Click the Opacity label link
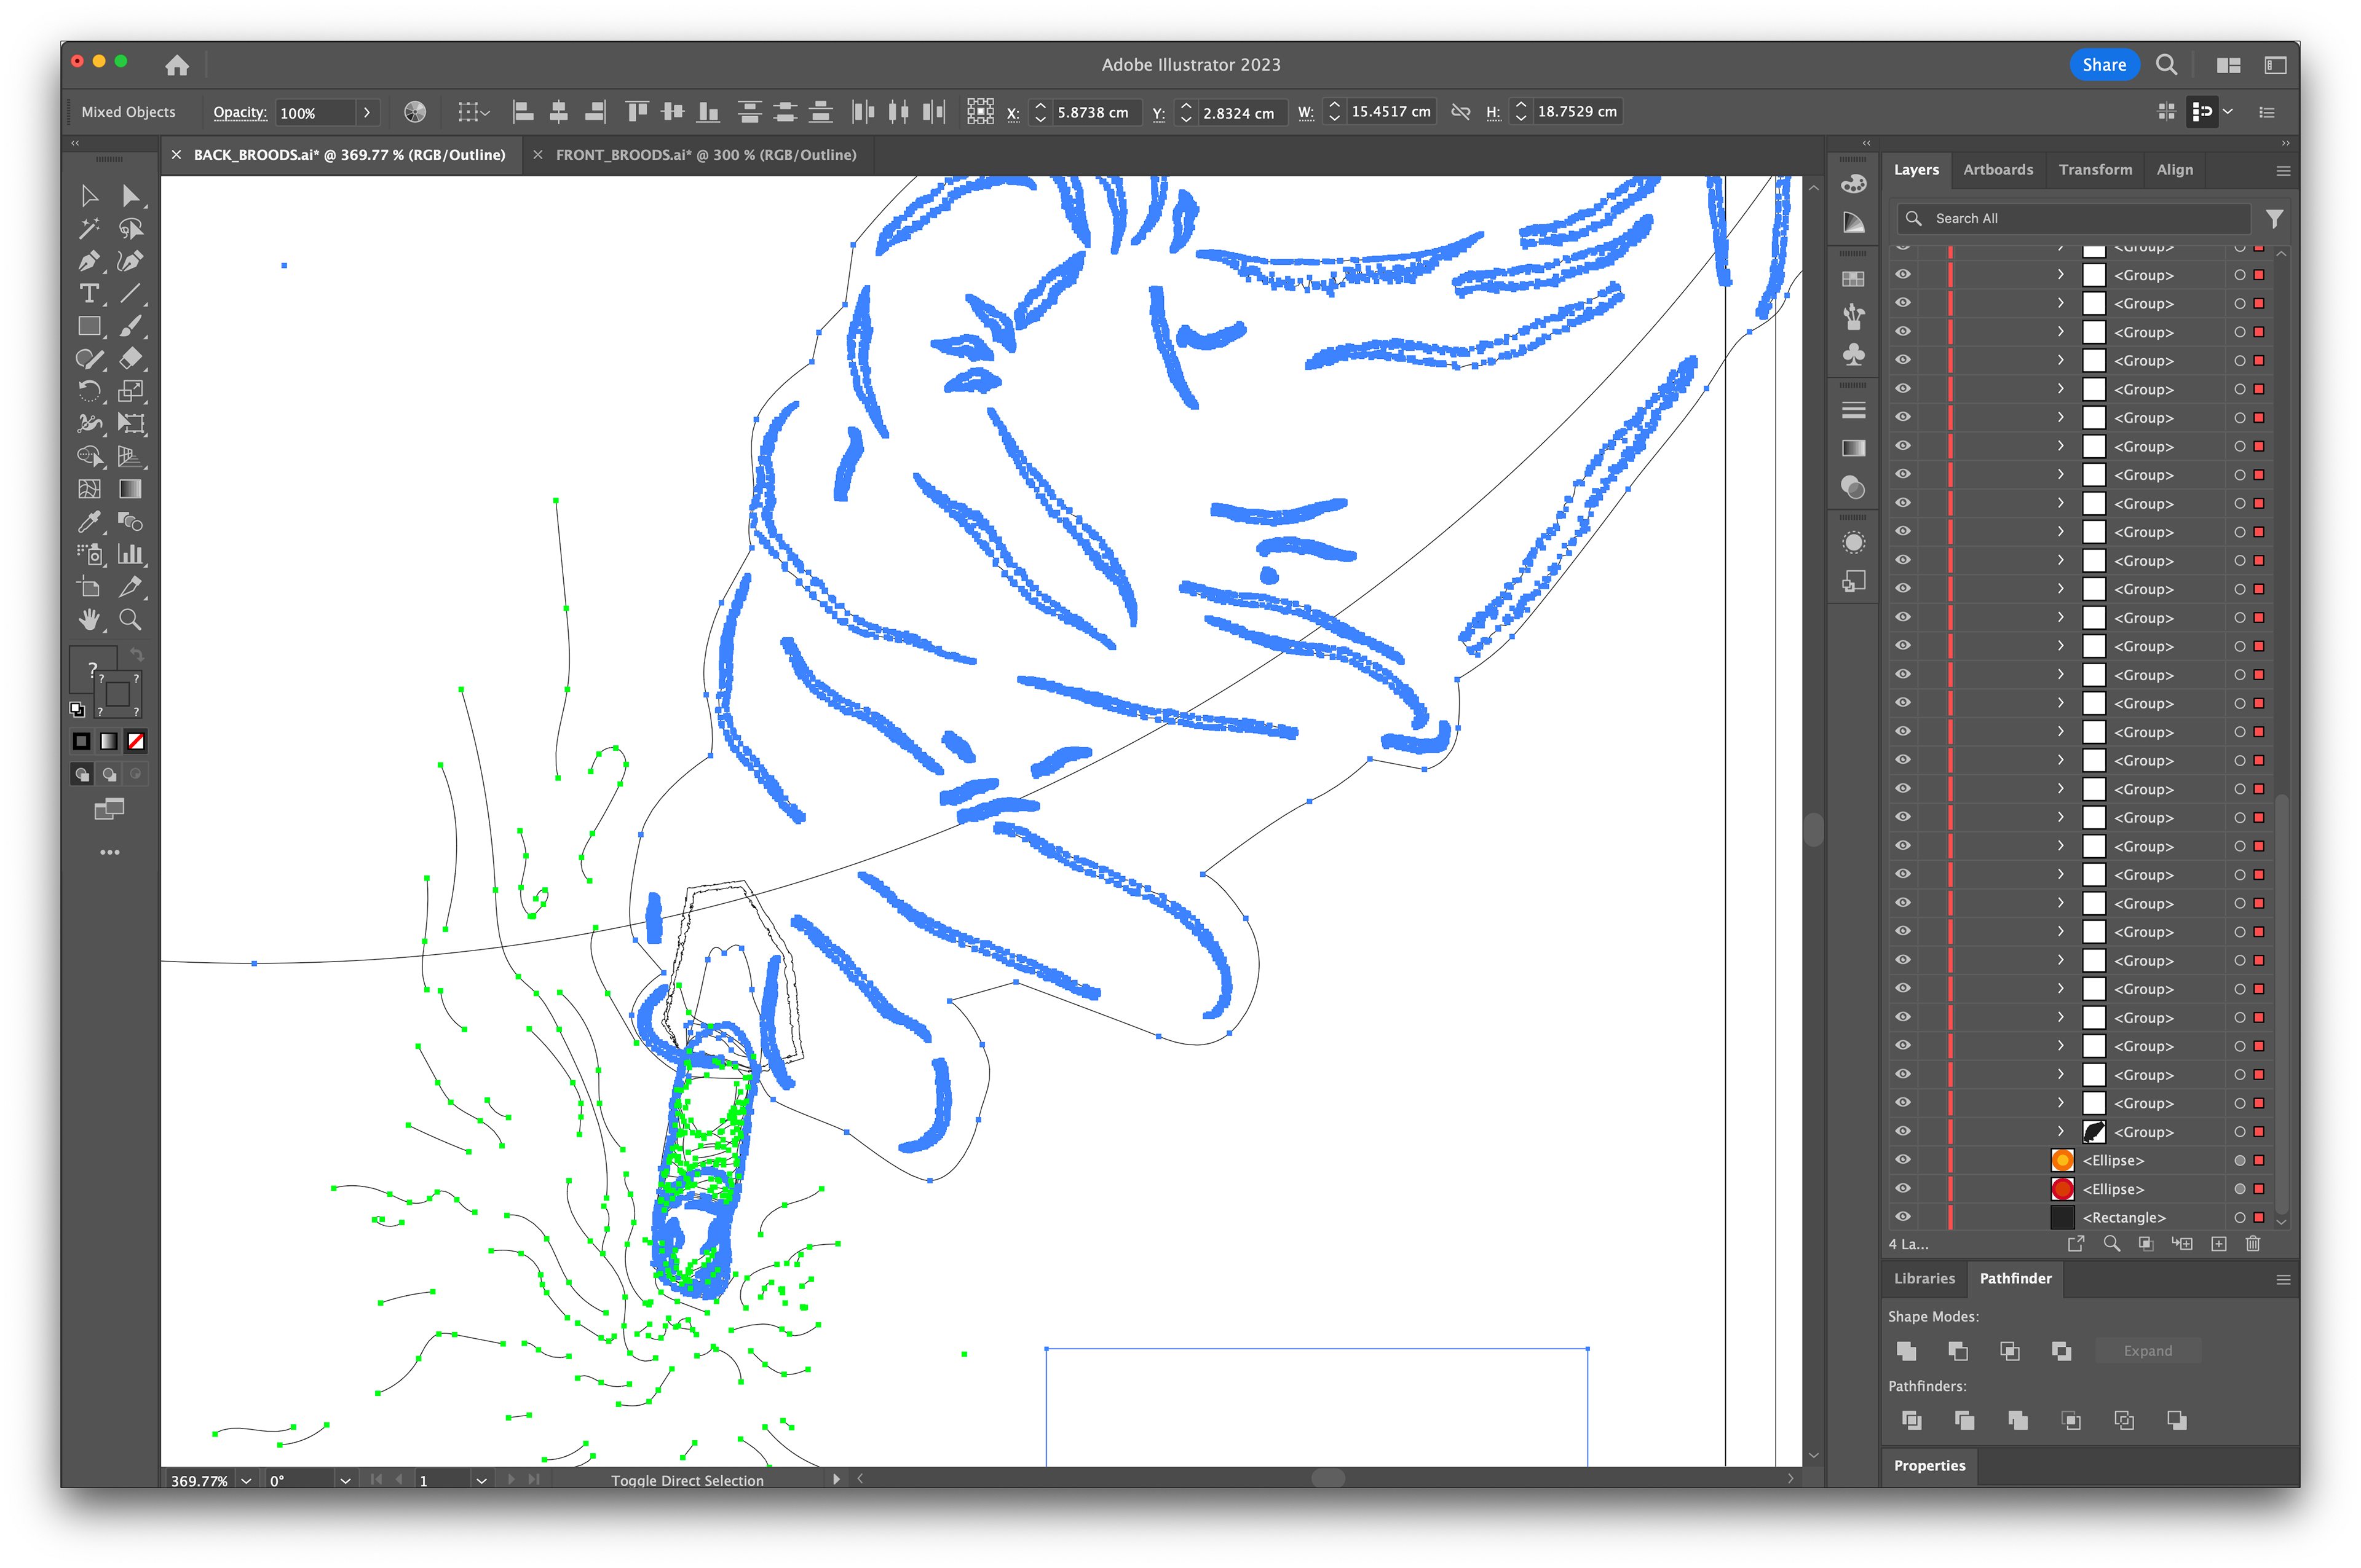The image size is (2361, 1568). 240,112
